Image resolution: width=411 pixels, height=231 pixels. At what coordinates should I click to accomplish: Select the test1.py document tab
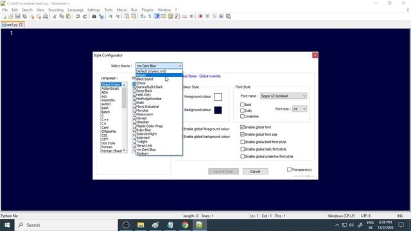click(x=12, y=25)
